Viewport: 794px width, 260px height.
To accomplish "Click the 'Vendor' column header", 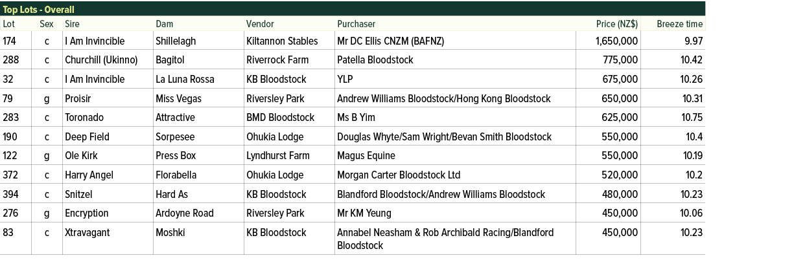I will (x=260, y=24).
